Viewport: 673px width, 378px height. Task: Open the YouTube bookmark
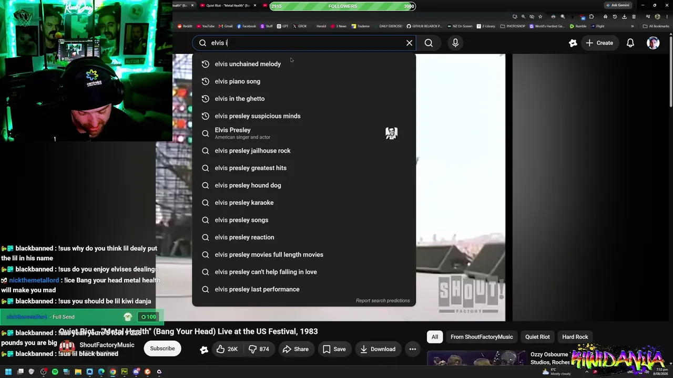206,26
